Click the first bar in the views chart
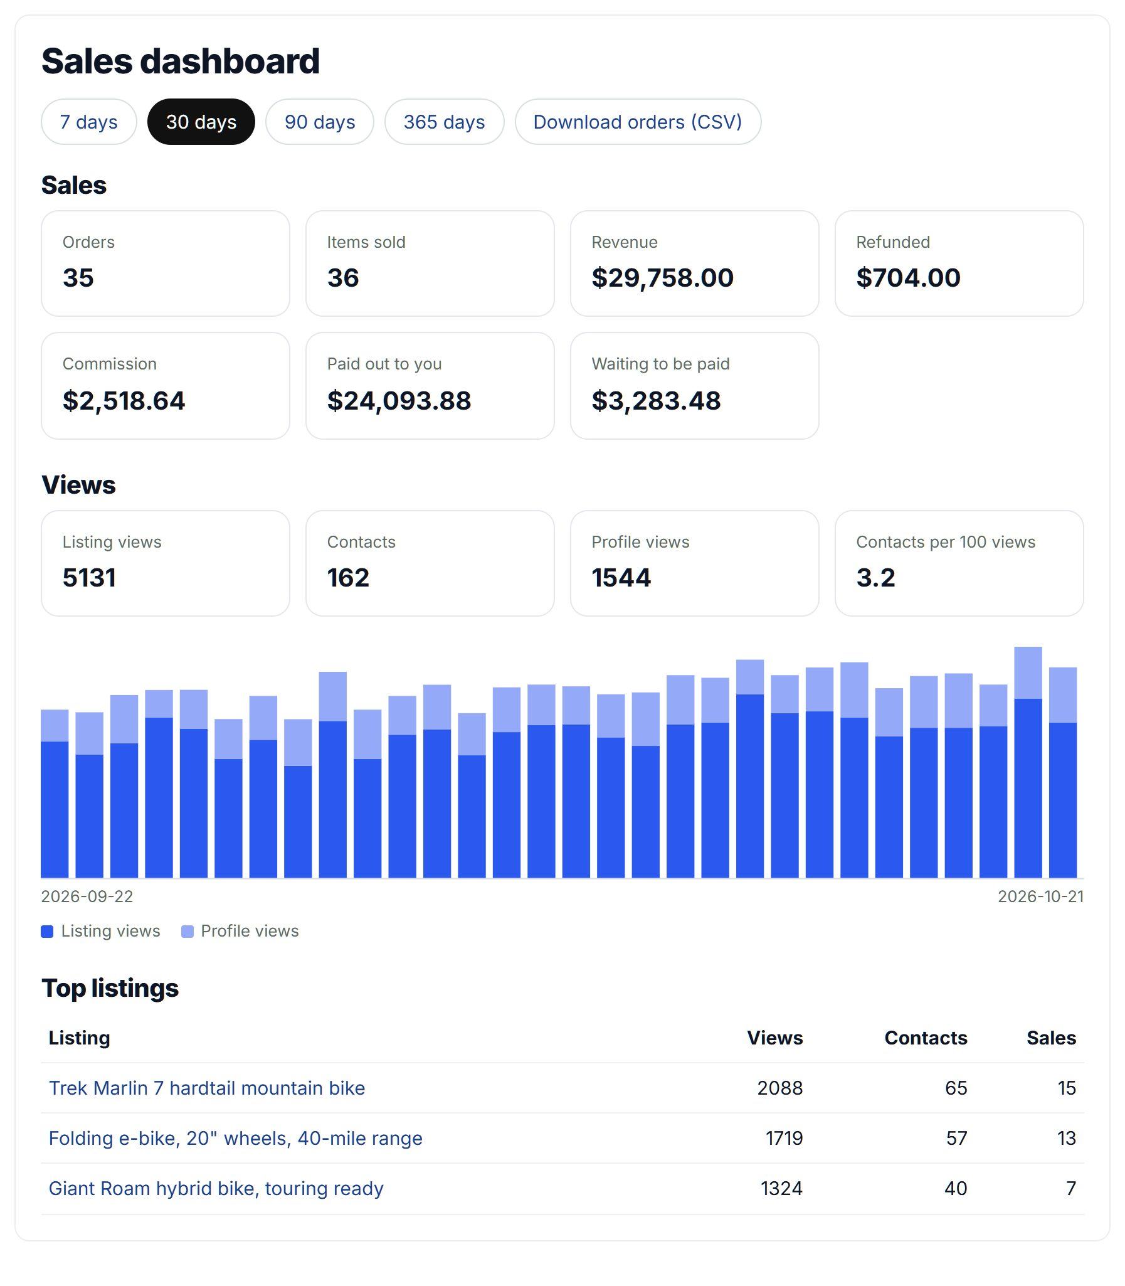This screenshot has height=1286, width=1125. 55,794
